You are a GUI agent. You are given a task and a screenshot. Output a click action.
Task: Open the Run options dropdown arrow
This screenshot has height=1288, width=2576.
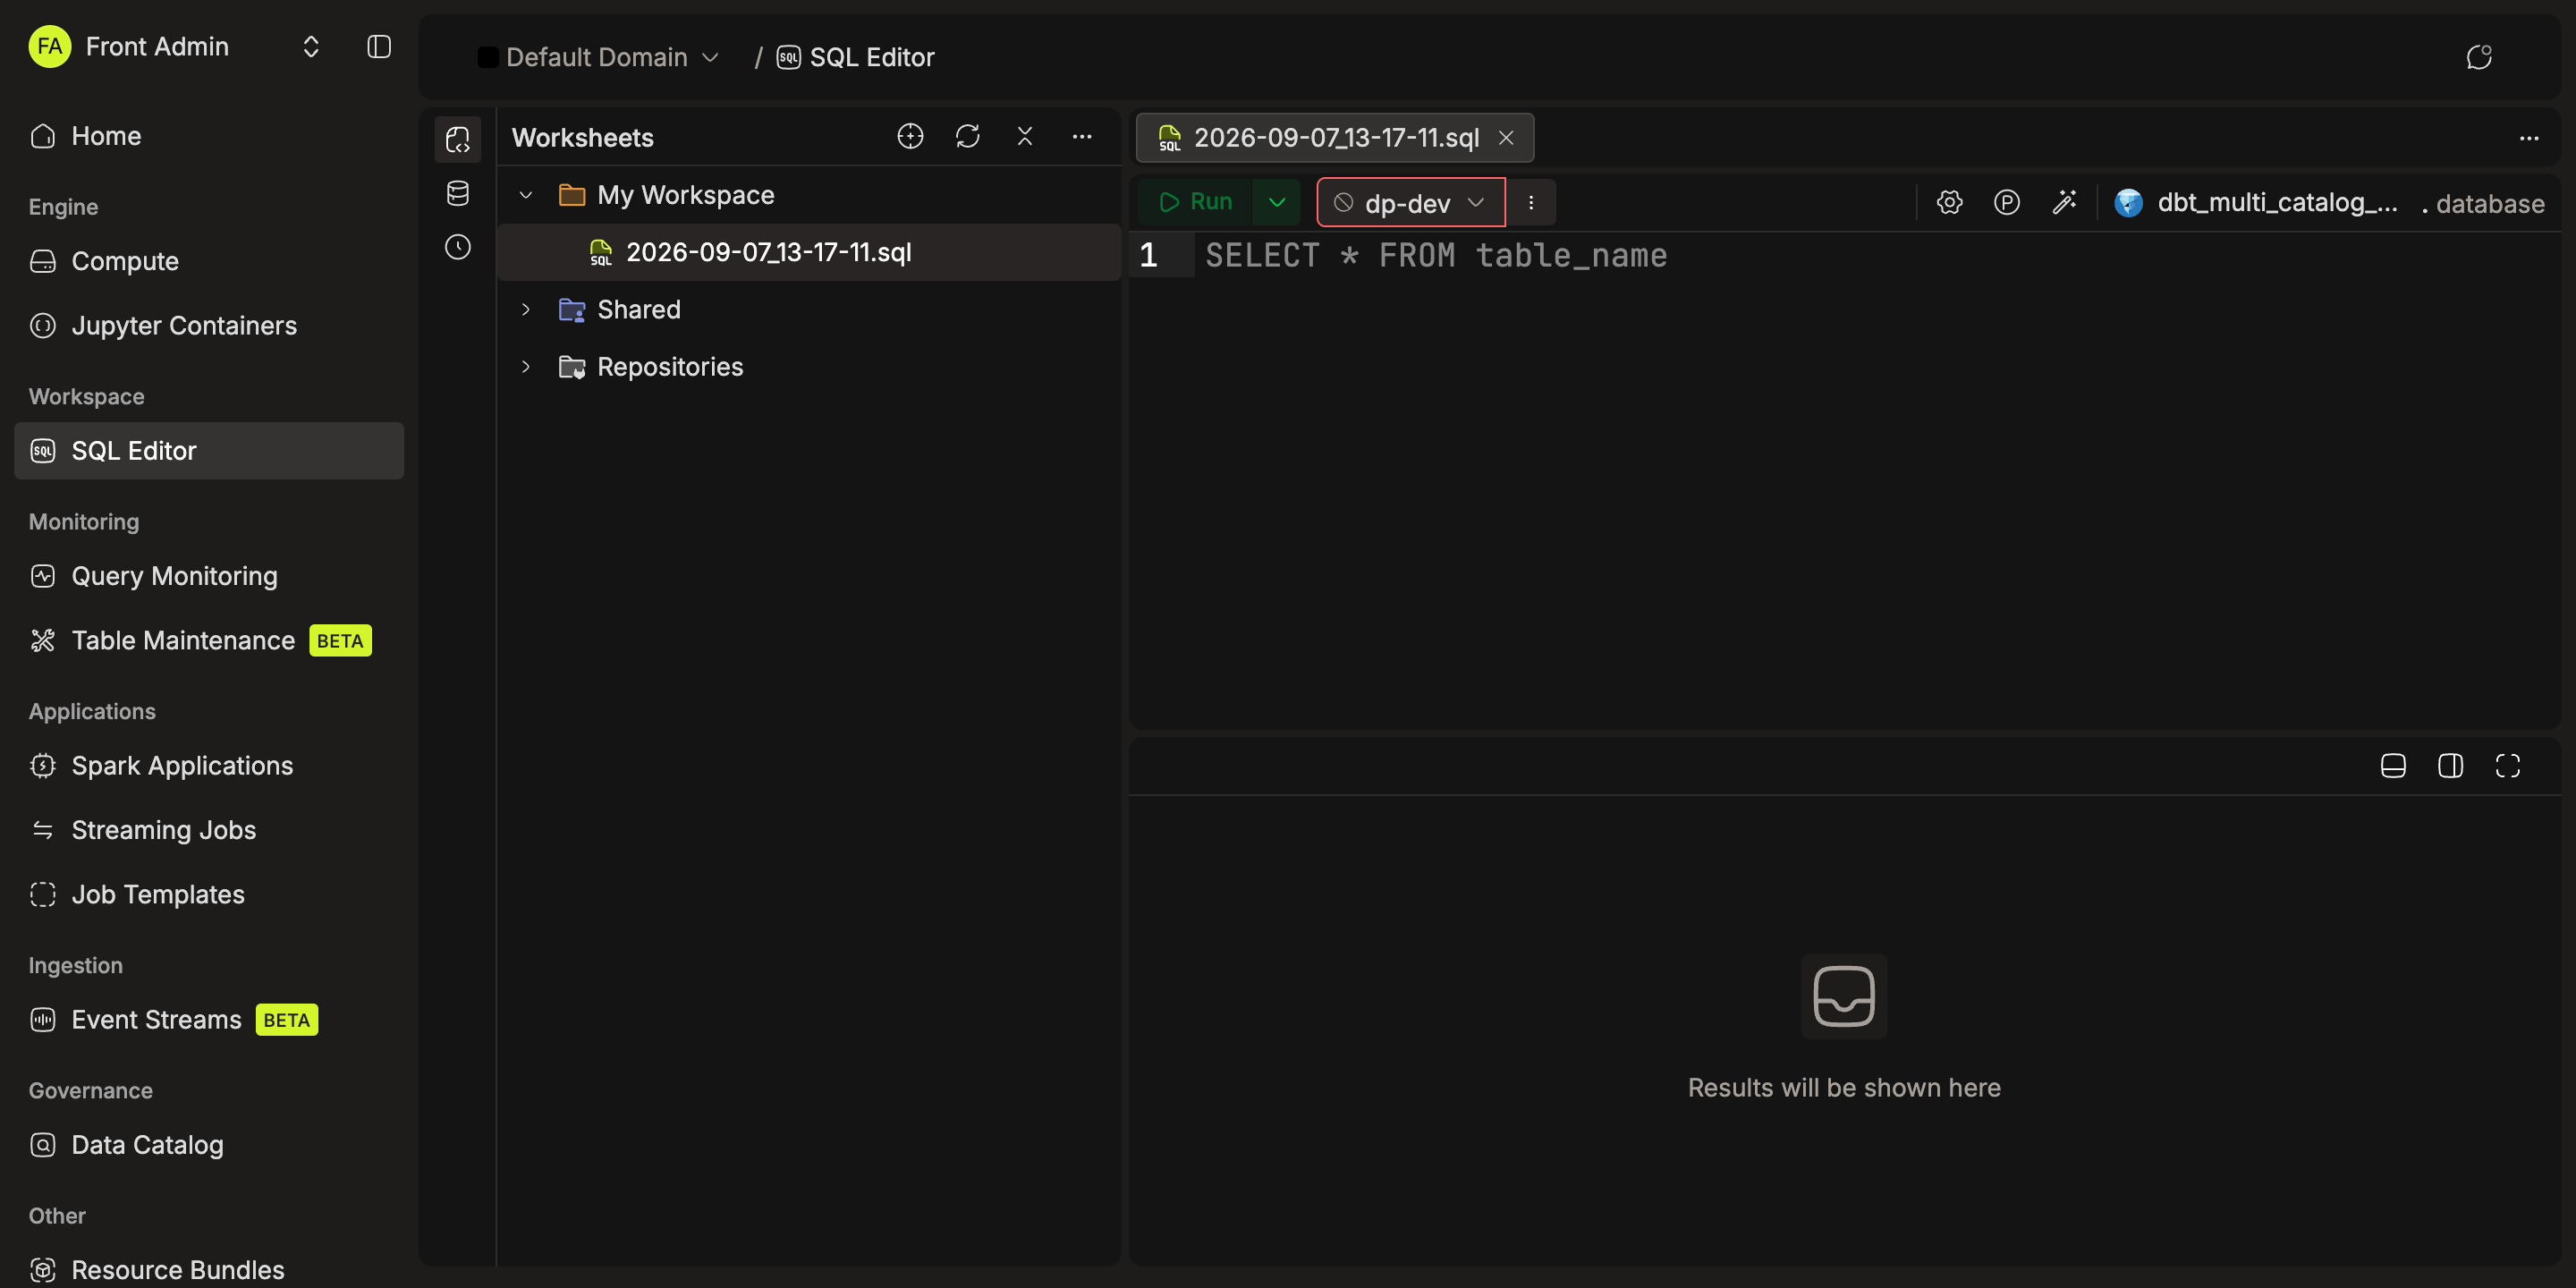1277,202
